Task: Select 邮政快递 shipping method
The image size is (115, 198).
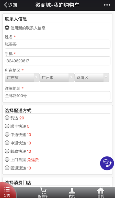Action: (x=7, y=151)
